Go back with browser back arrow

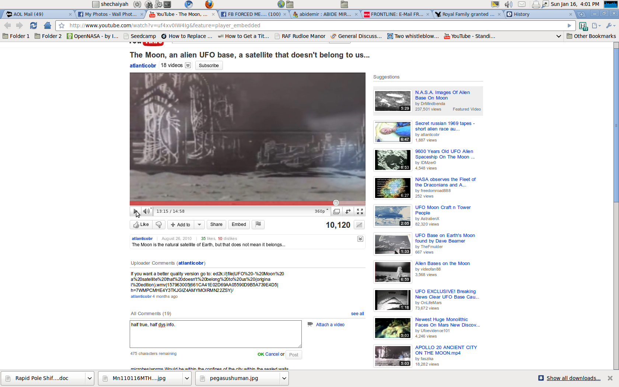(x=7, y=25)
